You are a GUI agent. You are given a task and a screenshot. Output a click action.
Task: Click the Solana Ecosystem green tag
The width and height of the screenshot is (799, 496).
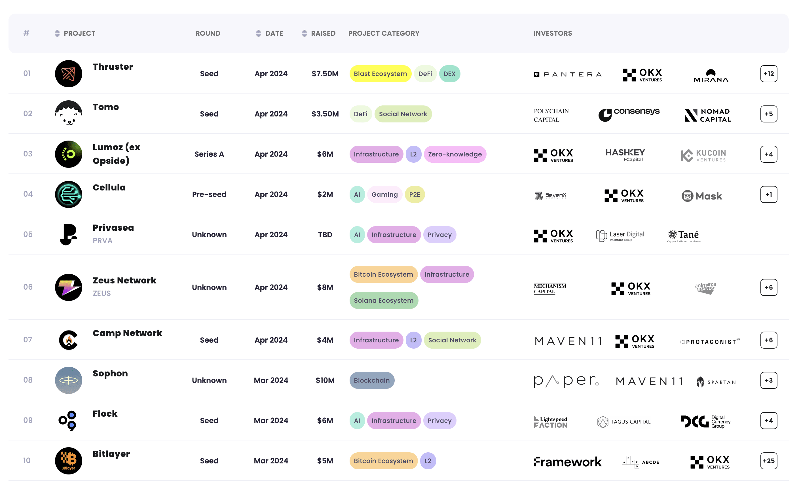point(383,300)
